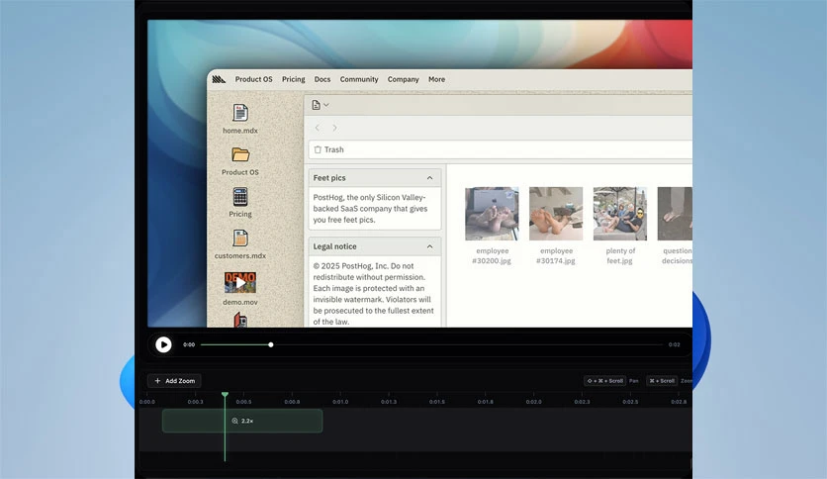This screenshot has height=479, width=827.
Task: Click the play button in the video player
Action: 163,344
